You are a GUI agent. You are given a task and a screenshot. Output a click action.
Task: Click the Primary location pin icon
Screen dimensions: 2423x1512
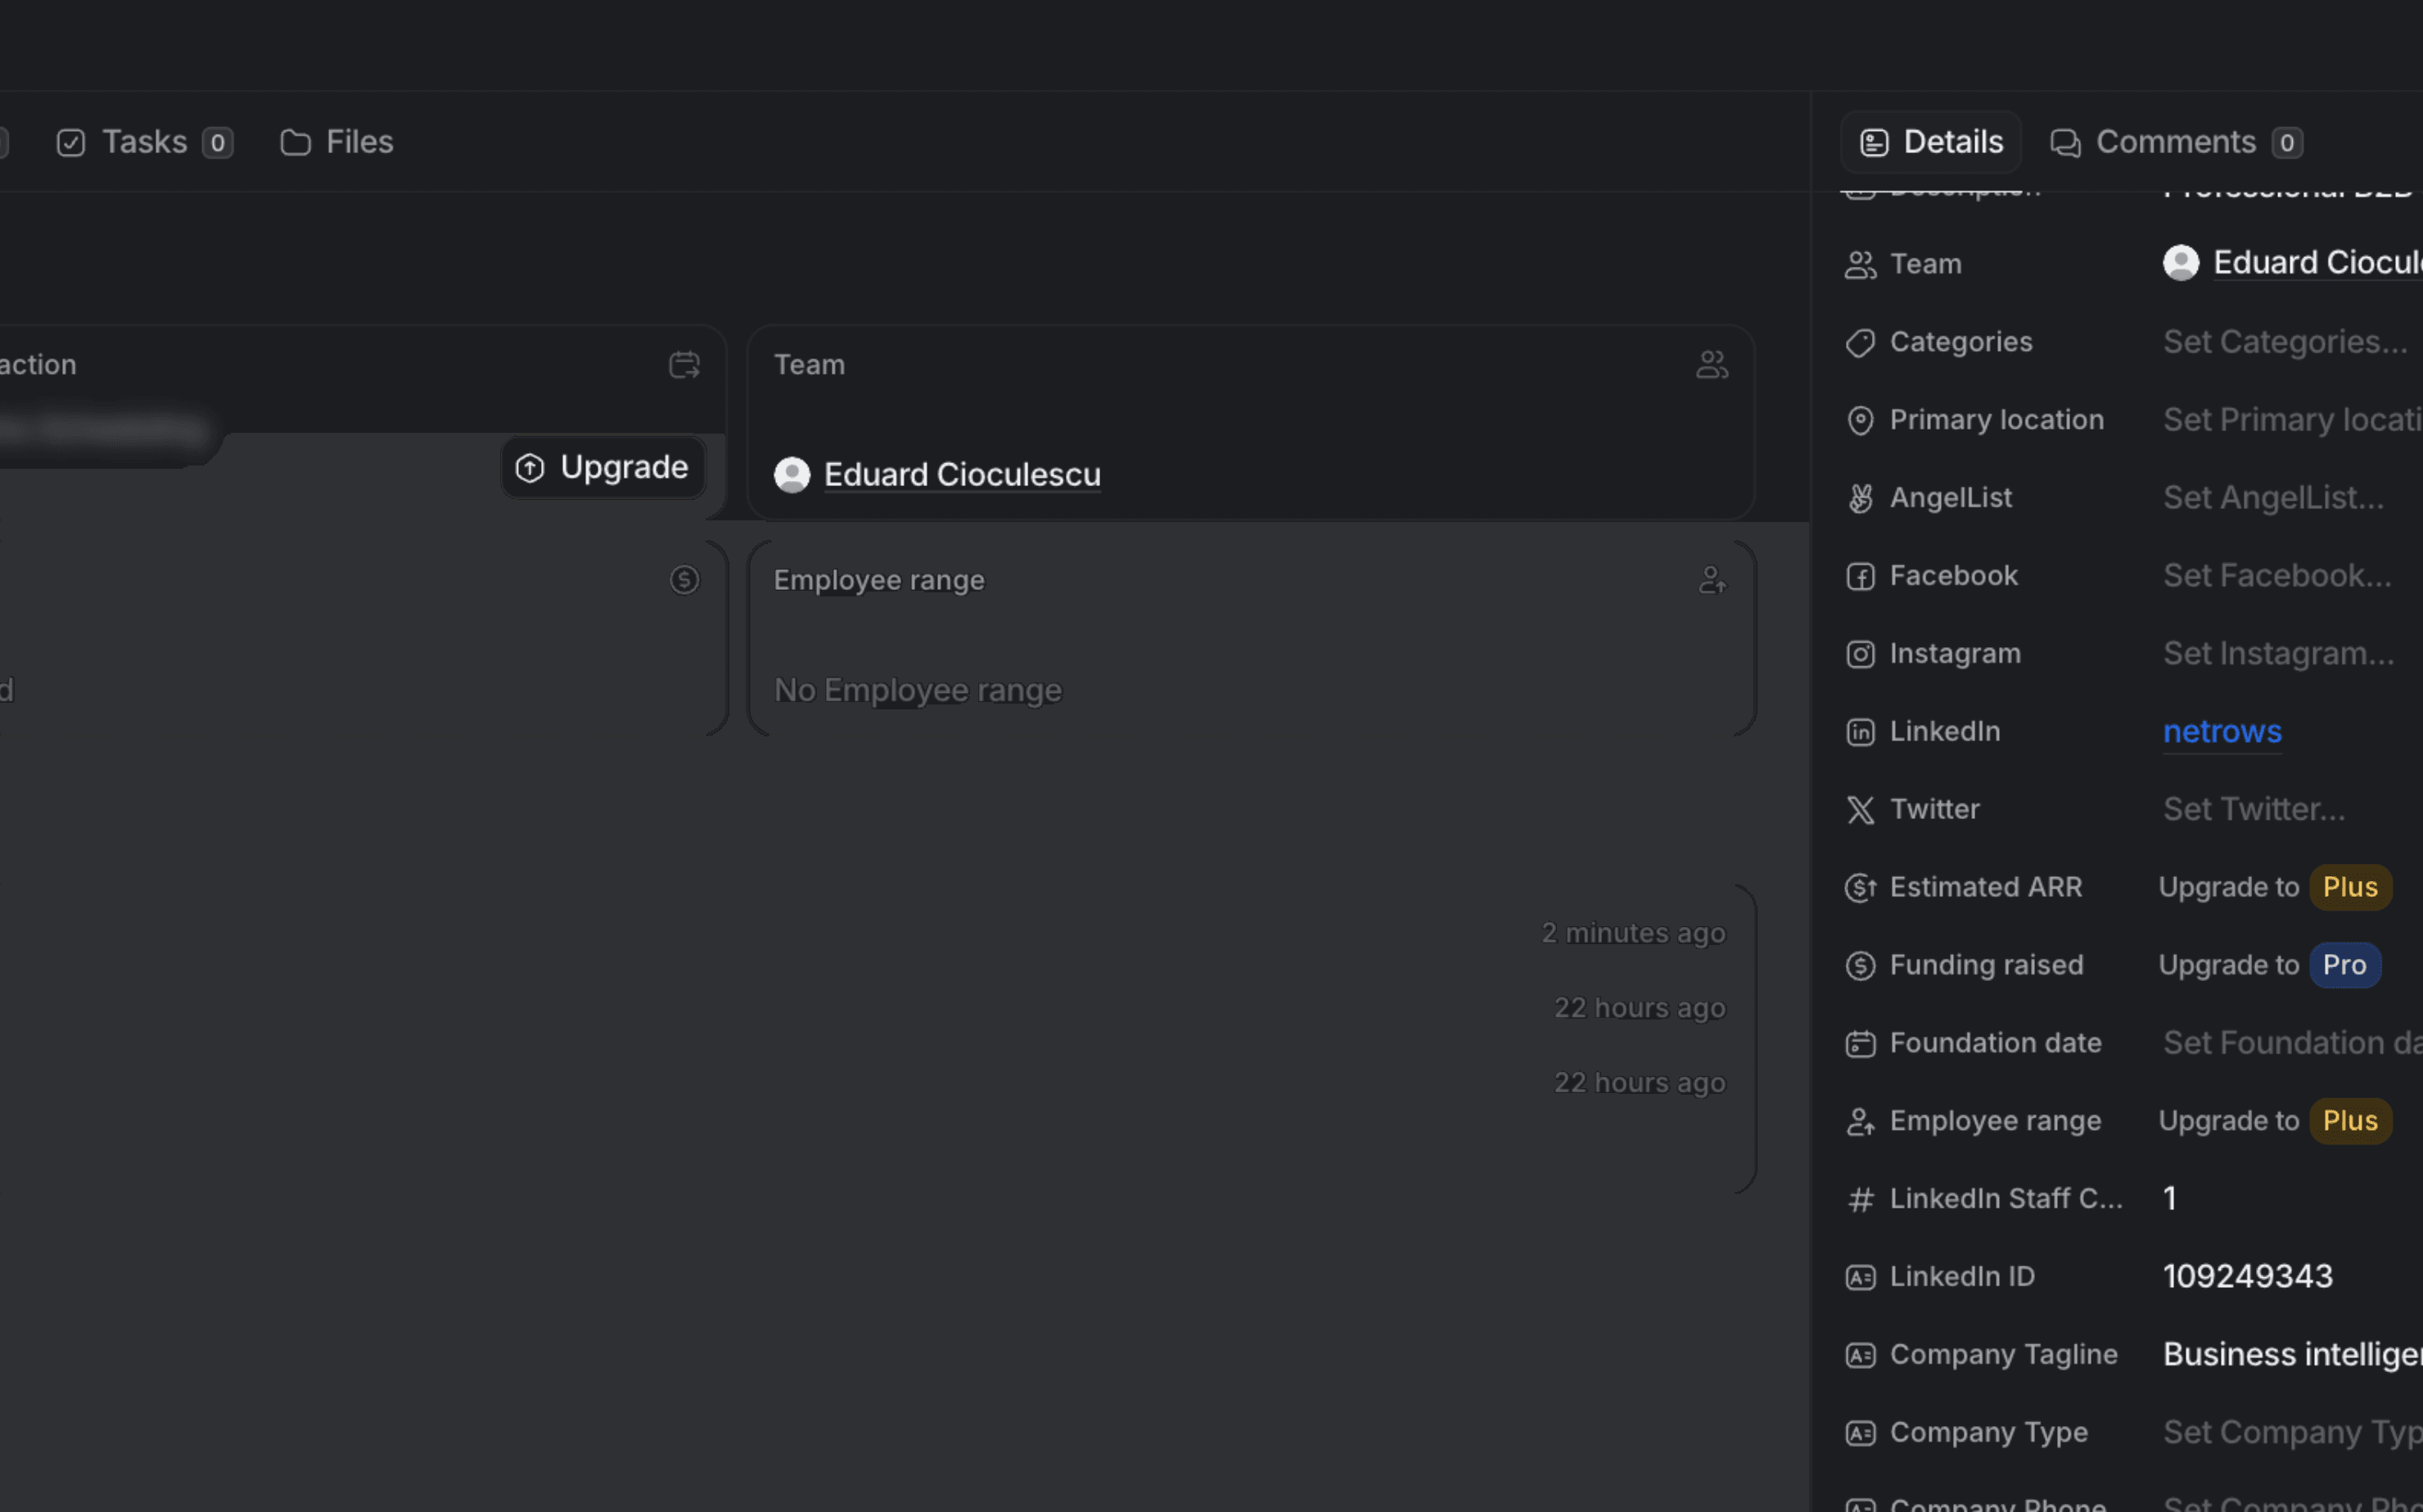click(1860, 420)
